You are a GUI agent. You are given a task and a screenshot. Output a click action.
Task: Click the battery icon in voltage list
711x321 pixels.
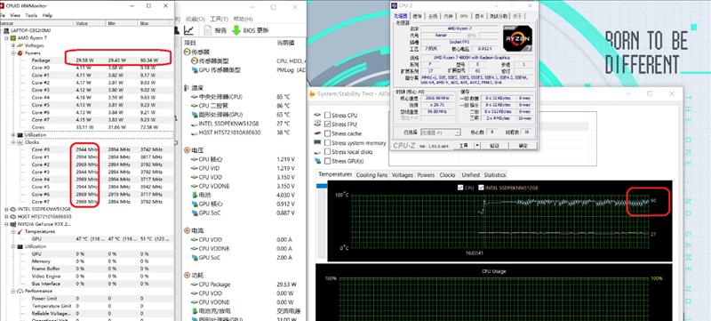195,195
